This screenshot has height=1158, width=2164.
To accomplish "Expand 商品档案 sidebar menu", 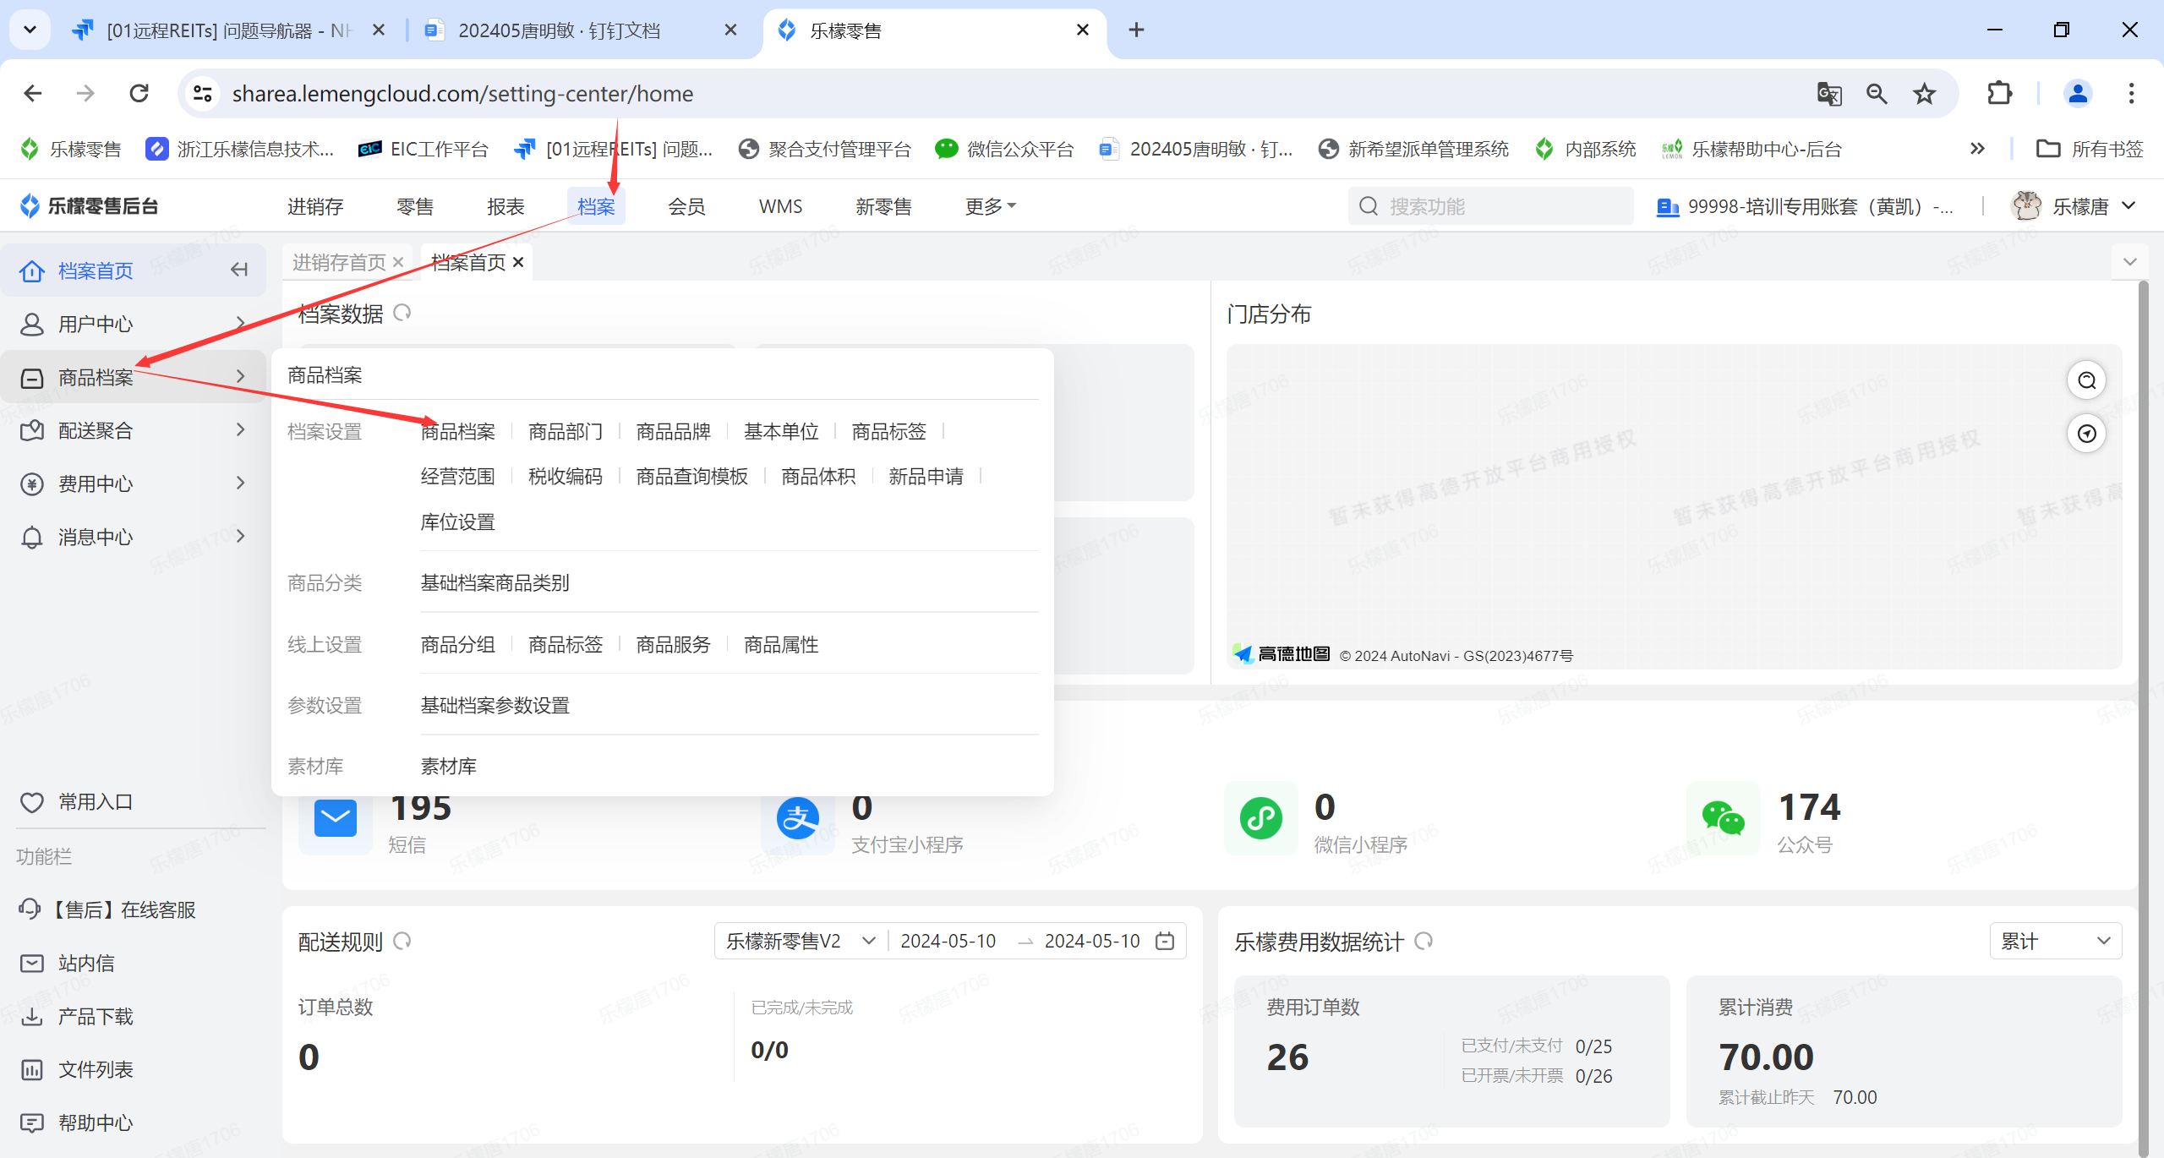I will (x=133, y=377).
